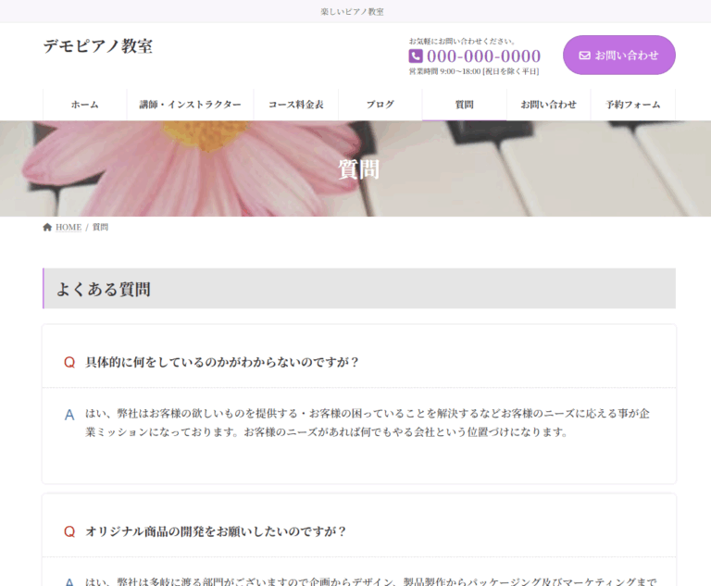Select the 質問 navigation tab
Viewport: 711px width, 586px height.
464,105
